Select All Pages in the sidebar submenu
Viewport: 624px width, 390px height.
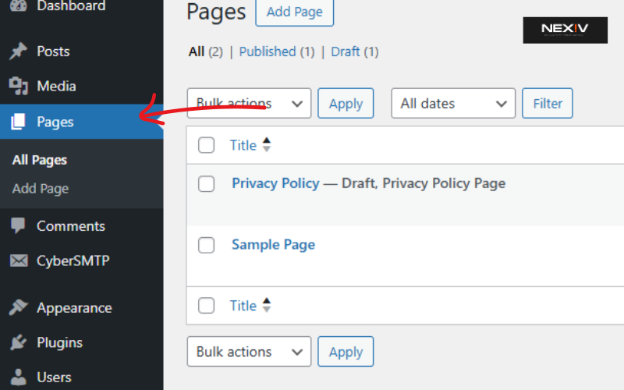tap(40, 160)
